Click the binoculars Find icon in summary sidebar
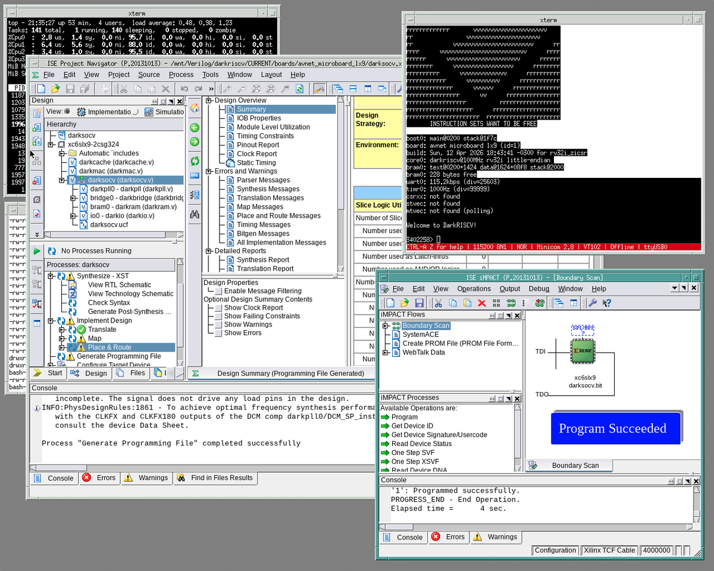The height and width of the screenshot is (571, 714). [x=195, y=214]
